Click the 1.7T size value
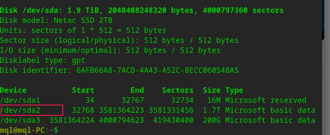Image resolution: width=330 pixels, height=135 pixels. 212,110
